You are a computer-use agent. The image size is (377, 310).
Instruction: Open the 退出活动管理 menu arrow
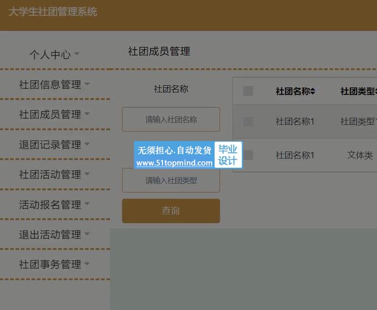[87, 234]
